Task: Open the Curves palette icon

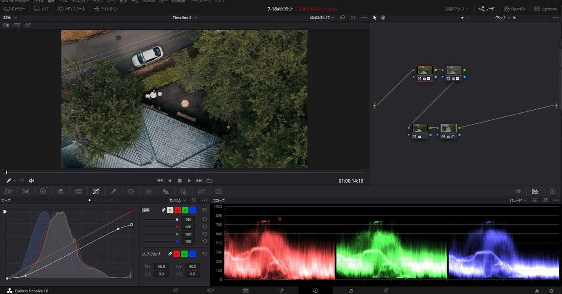Action: point(96,191)
